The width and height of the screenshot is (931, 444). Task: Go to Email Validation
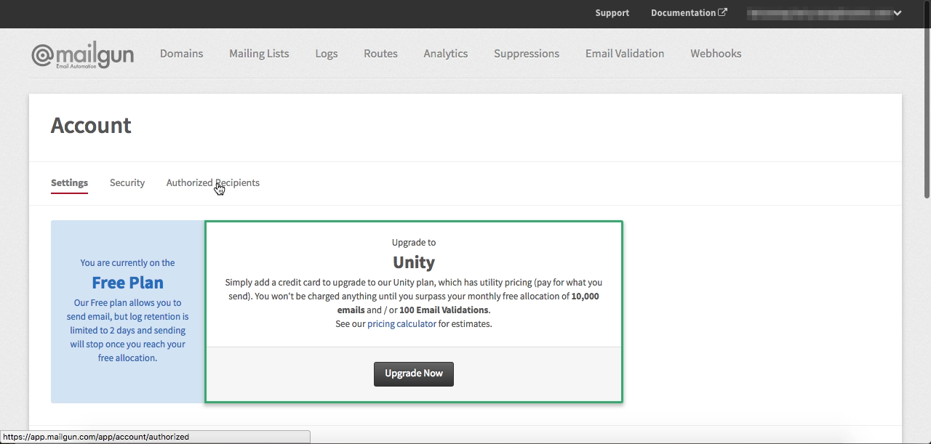(625, 54)
